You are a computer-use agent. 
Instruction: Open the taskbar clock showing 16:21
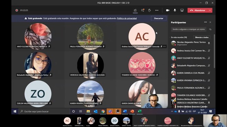(202, 111)
